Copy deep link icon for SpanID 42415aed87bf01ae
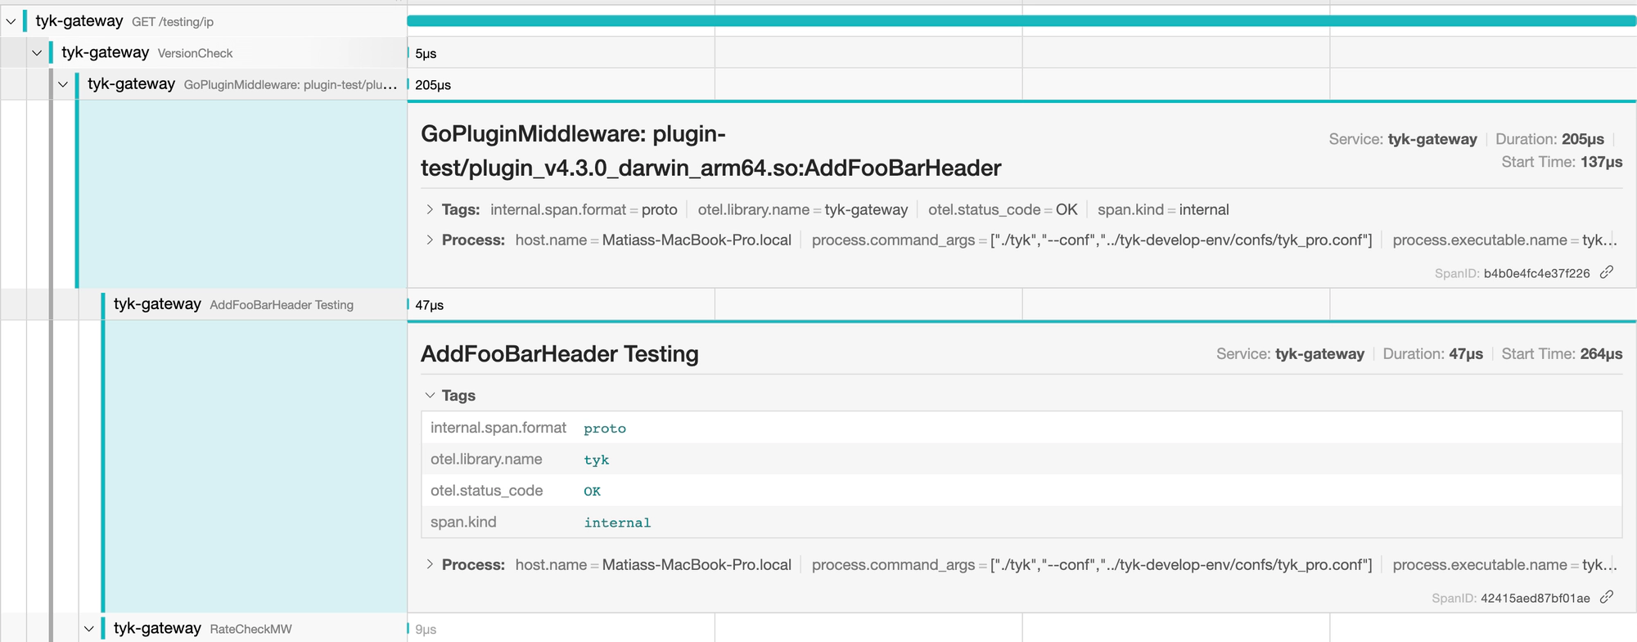 (x=1607, y=597)
